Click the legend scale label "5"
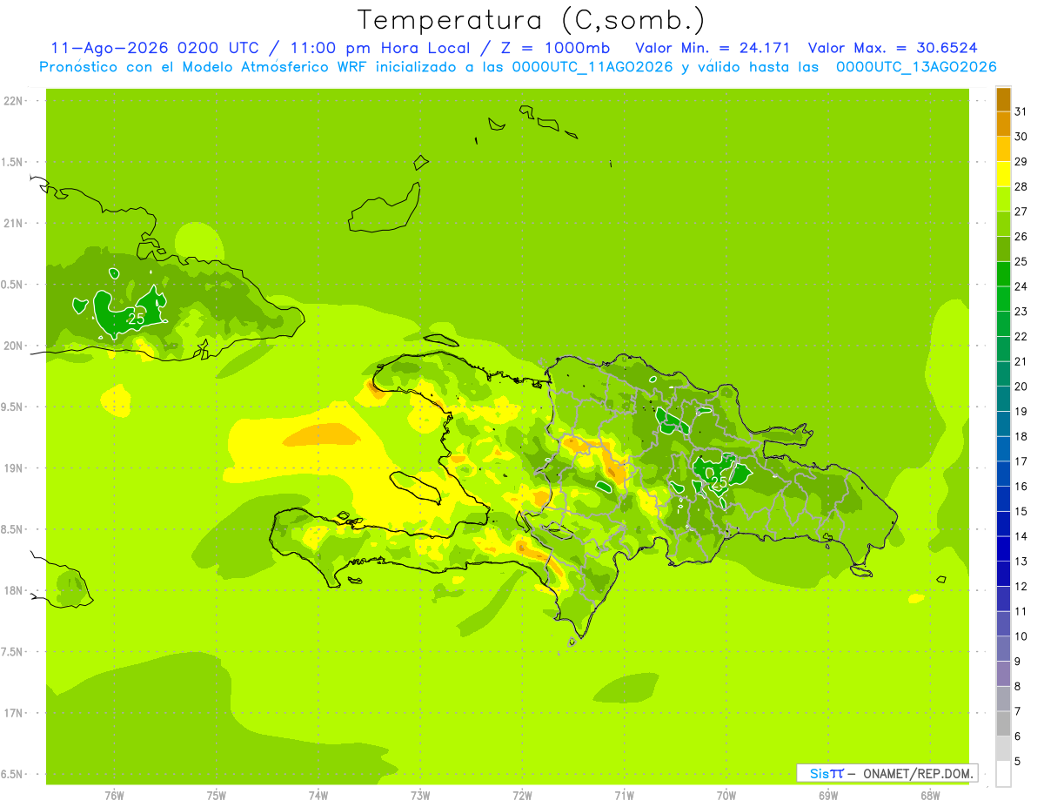The image size is (1044, 807). [1018, 761]
